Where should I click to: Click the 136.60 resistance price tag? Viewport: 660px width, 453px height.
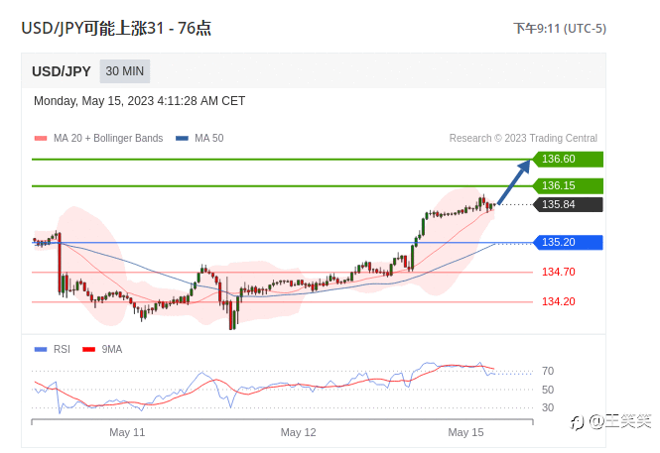[x=568, y=159]
